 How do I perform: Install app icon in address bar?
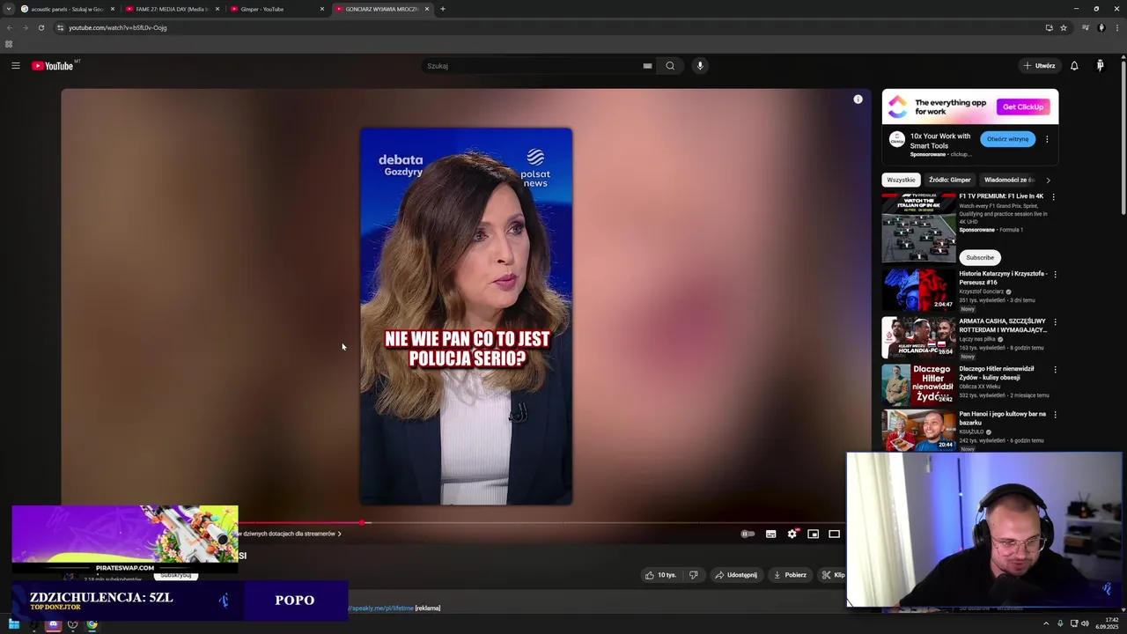point(1049,27)
